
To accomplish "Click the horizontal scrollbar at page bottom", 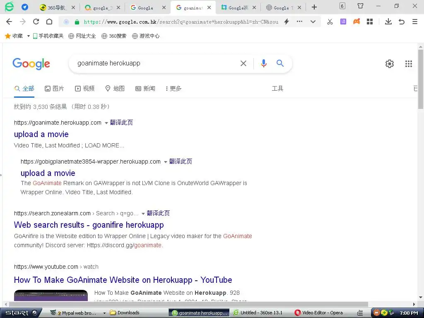I will [188, 304].
